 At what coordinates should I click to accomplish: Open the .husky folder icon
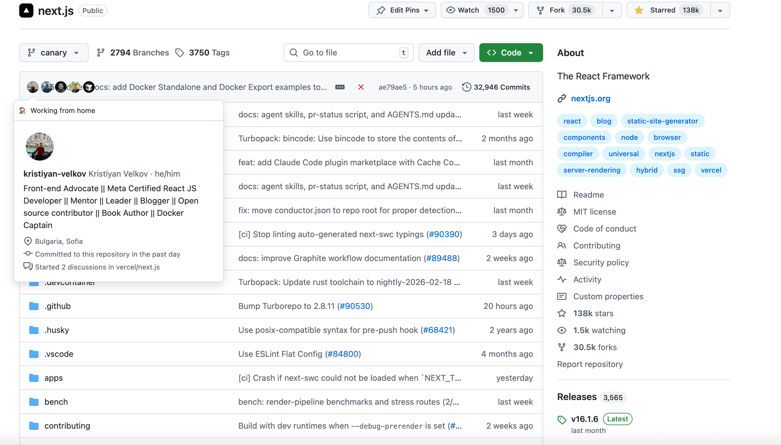pos(34,330)
